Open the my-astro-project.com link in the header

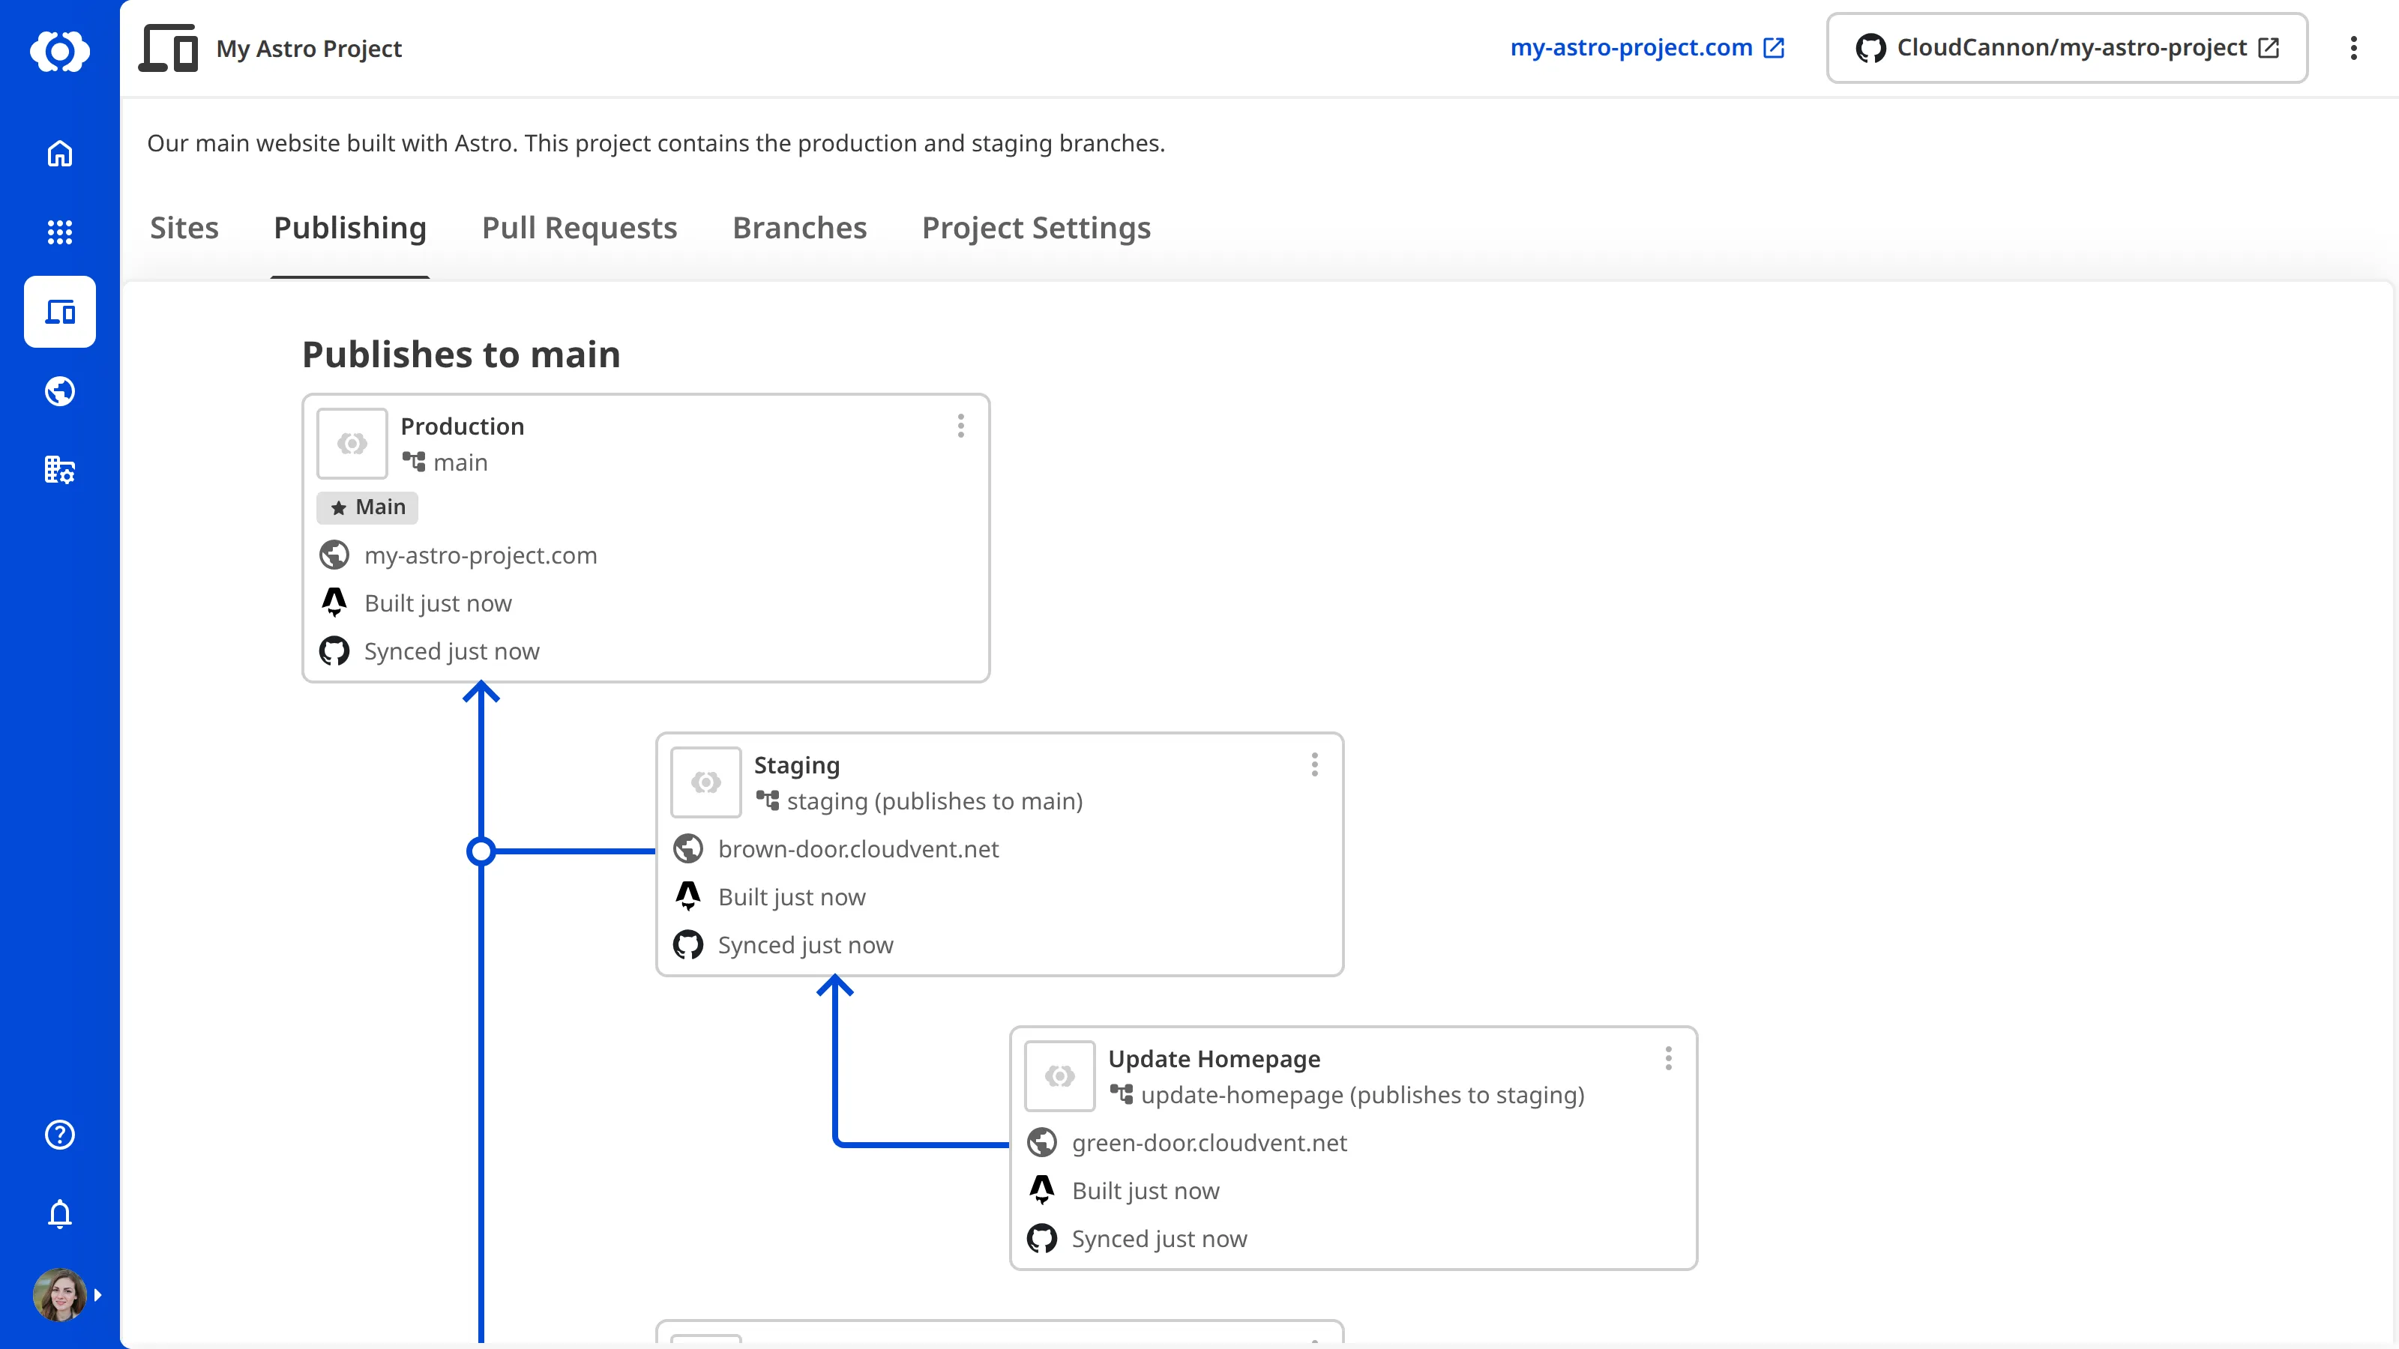(1646, 47)
